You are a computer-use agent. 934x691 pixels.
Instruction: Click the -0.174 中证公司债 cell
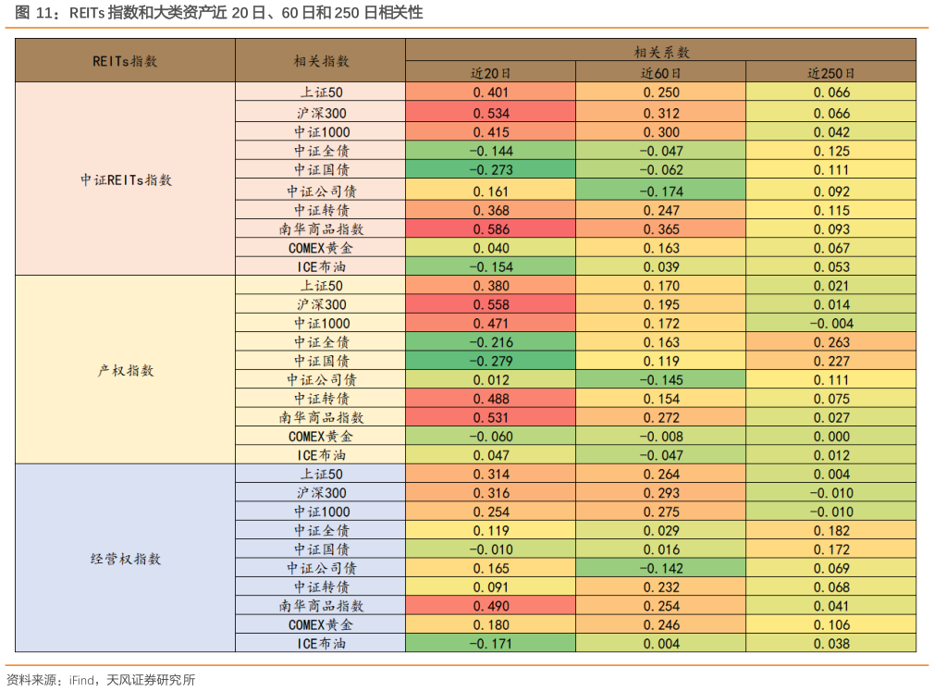tap(661, 191)
